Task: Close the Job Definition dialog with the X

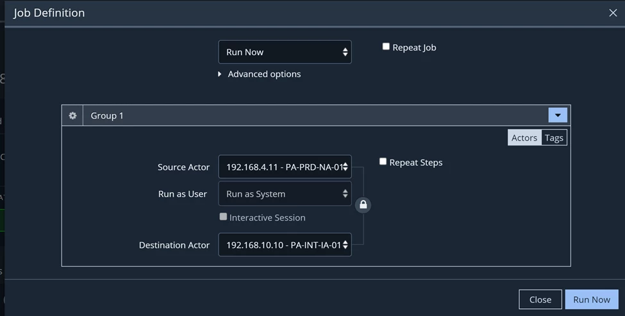Action: tap(613, 13)
